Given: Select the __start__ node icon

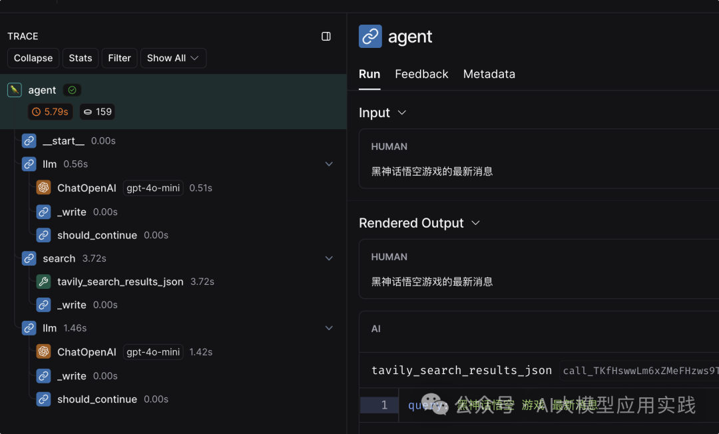Looking at the screenshot, I should [x=29, y=140].
